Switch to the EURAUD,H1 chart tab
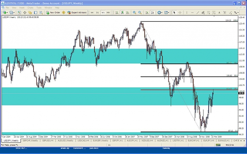The height and width of the screenshot is (154, 247). [x=224, y=141]
